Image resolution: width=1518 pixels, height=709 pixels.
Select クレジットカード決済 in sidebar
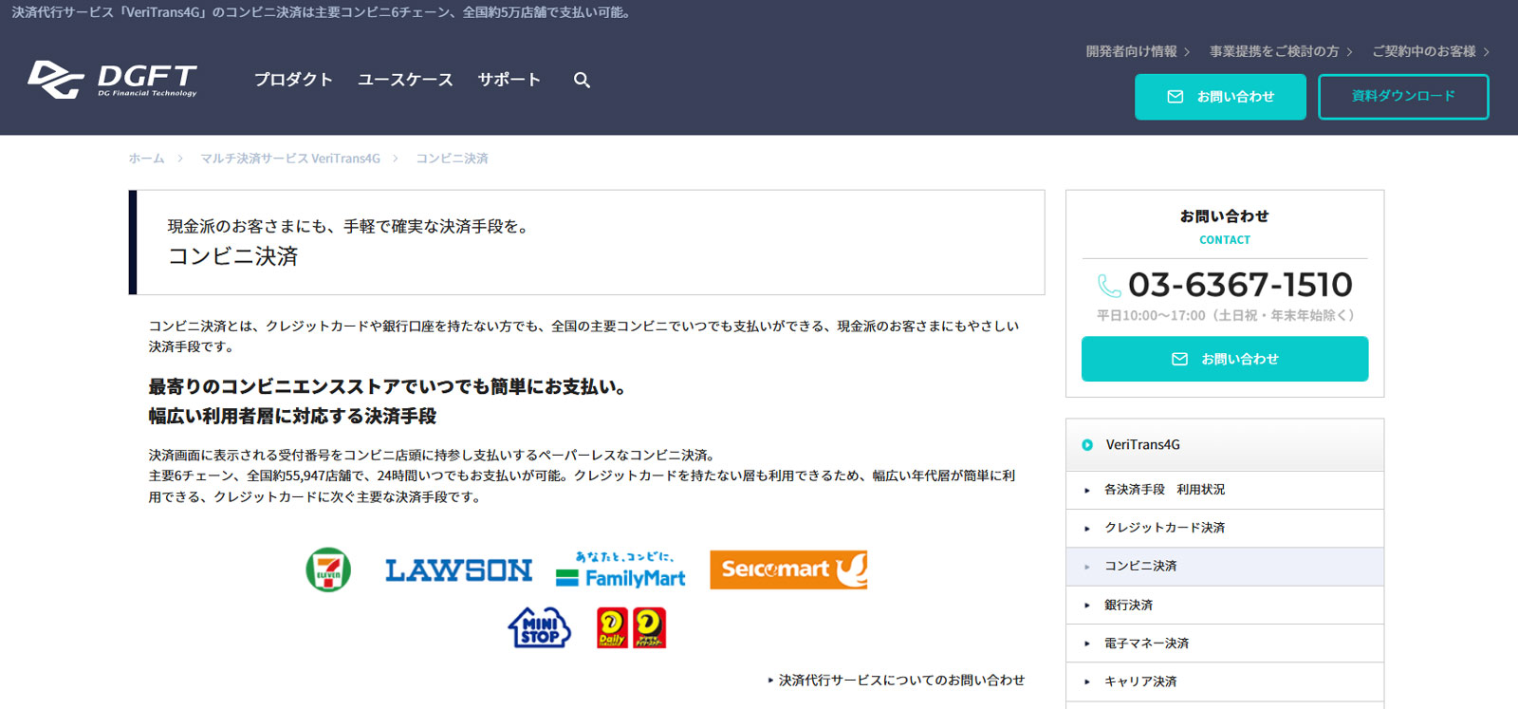click(x=1225, y=528)
